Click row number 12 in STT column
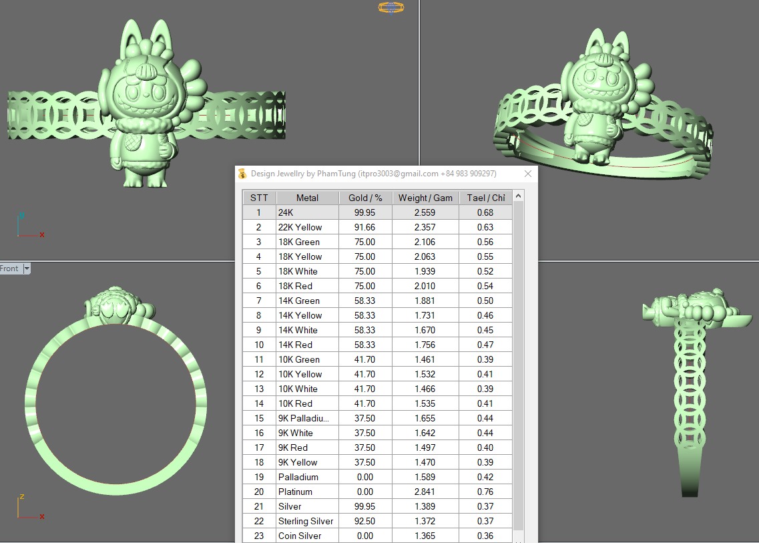Viewport: 759px width, 543px height. click(x=259, y=374)
